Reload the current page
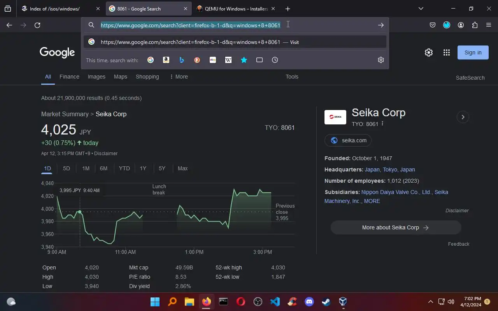 [37, 25]
